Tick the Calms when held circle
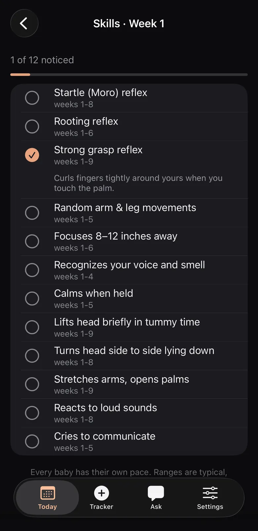Image resolution: width=258 pixels, height=531 pixels. [x=32, y=298]
